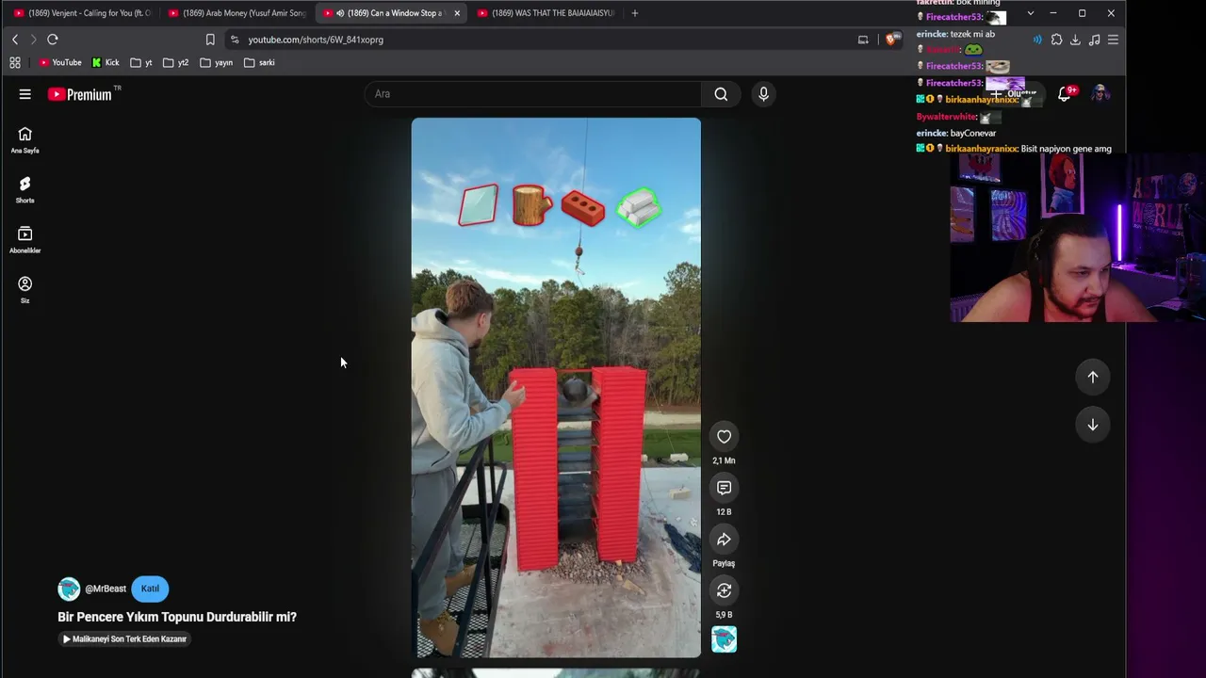Click chat message Bisit napiyon gene amg

(x=1066, y=149)
